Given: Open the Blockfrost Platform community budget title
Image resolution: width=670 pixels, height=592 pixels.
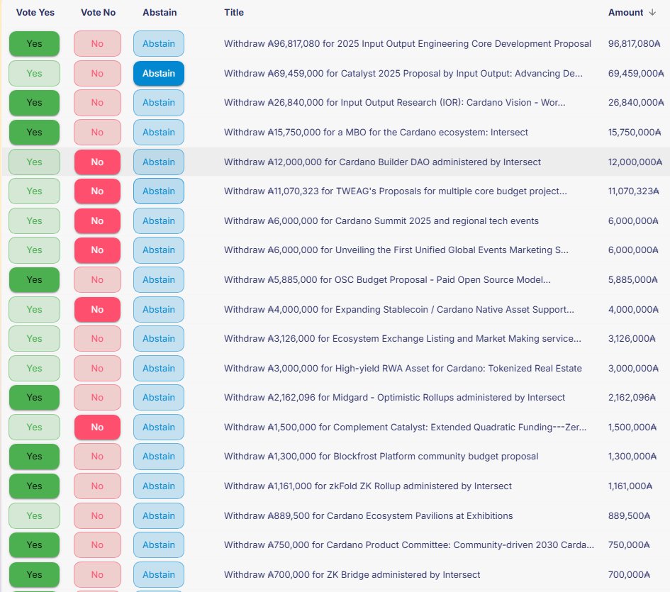Looking at the screenshot, I should [381, 457].
